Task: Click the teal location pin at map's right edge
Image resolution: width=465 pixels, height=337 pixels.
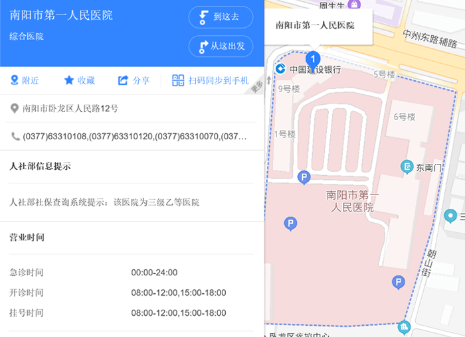Action: click(450, 216)
